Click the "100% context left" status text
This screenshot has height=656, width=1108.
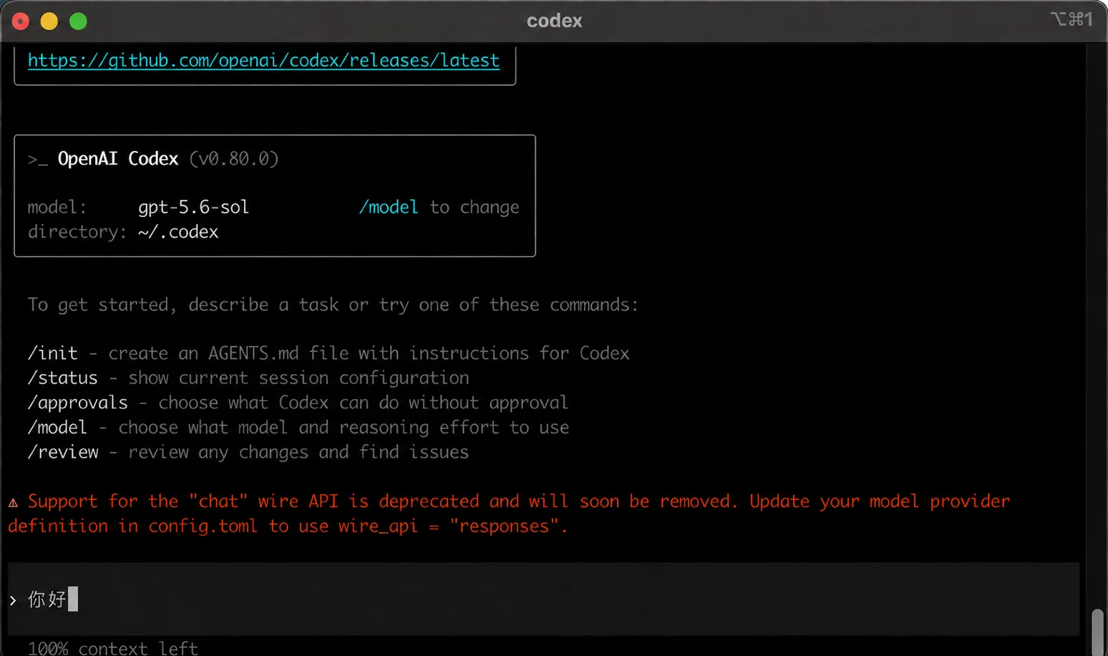[112, 648]
